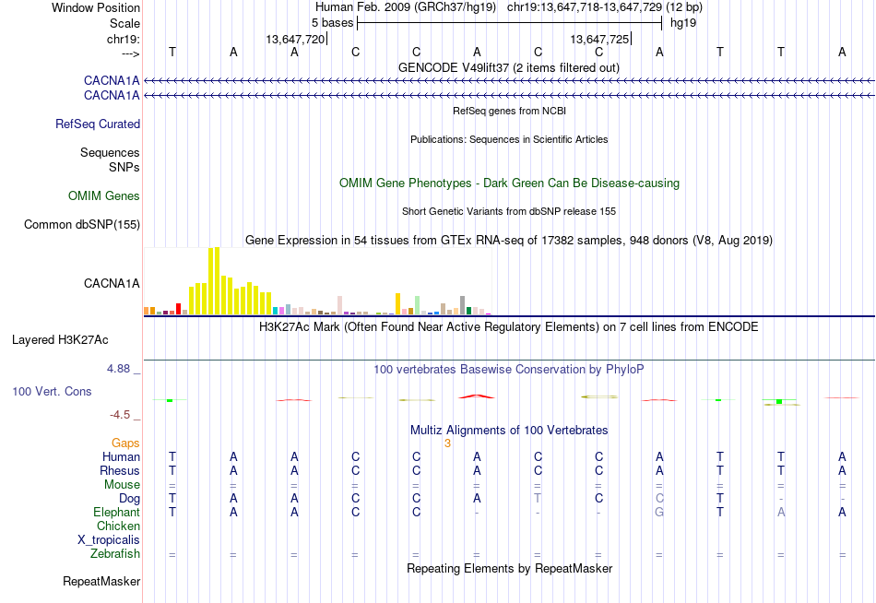The width and height of the screenshot is (876, 603).
Task: Click the gray C in Dog row
Action: pyautogui.click(x=659, y=498)
